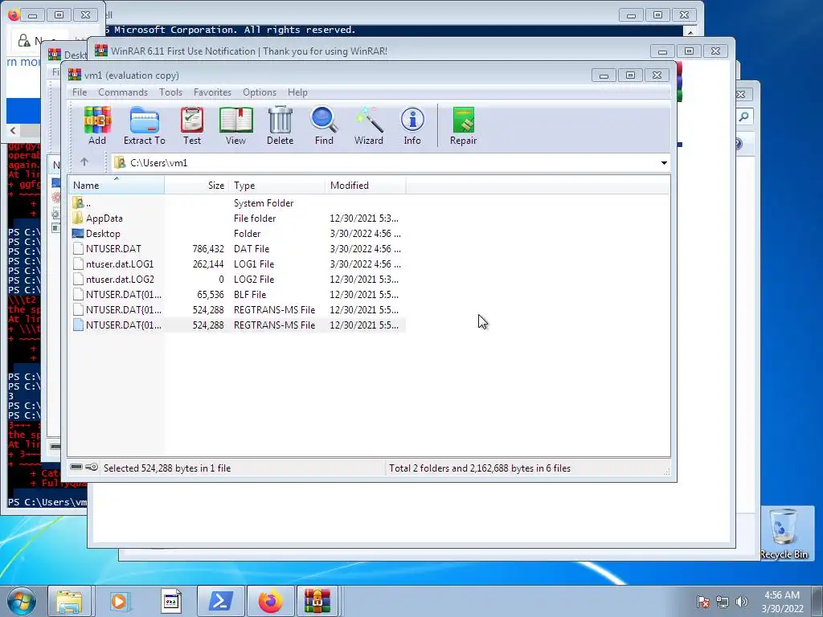Image resolution: width=823 pixels, height=617 pixels.
Task: Click the parent folder '..' icon
Action: 78,202
